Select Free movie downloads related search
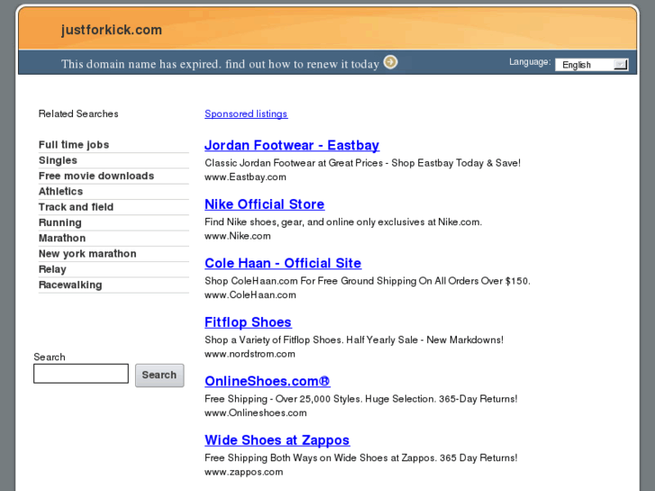This screenshot has height=491, width=655. 96,176
